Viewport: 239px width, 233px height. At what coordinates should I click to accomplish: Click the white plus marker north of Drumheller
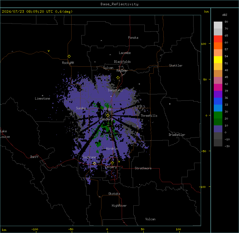click(170, 104)
